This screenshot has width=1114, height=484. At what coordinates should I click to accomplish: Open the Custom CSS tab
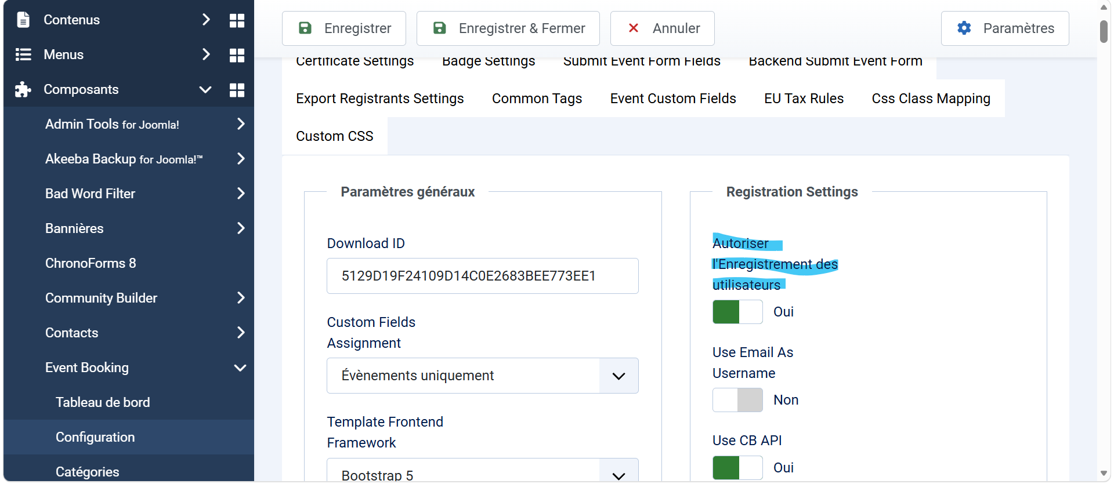click(x=335, y=136)
